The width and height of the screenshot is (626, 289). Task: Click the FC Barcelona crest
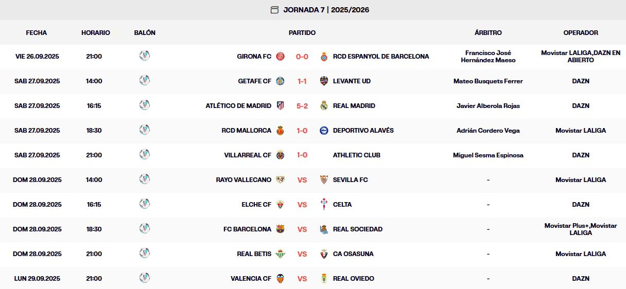click(281, 229)
